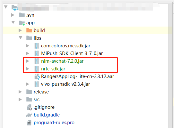Click the libs folder icon
Screen dimensions: 174x128
point(29,38)
